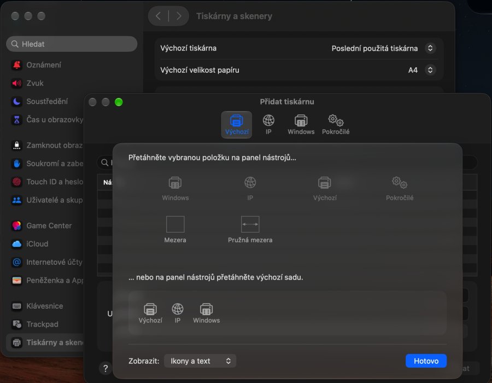Open the Zobrazit 'Ikony a text' dropdown

click(x=200, y=361)
